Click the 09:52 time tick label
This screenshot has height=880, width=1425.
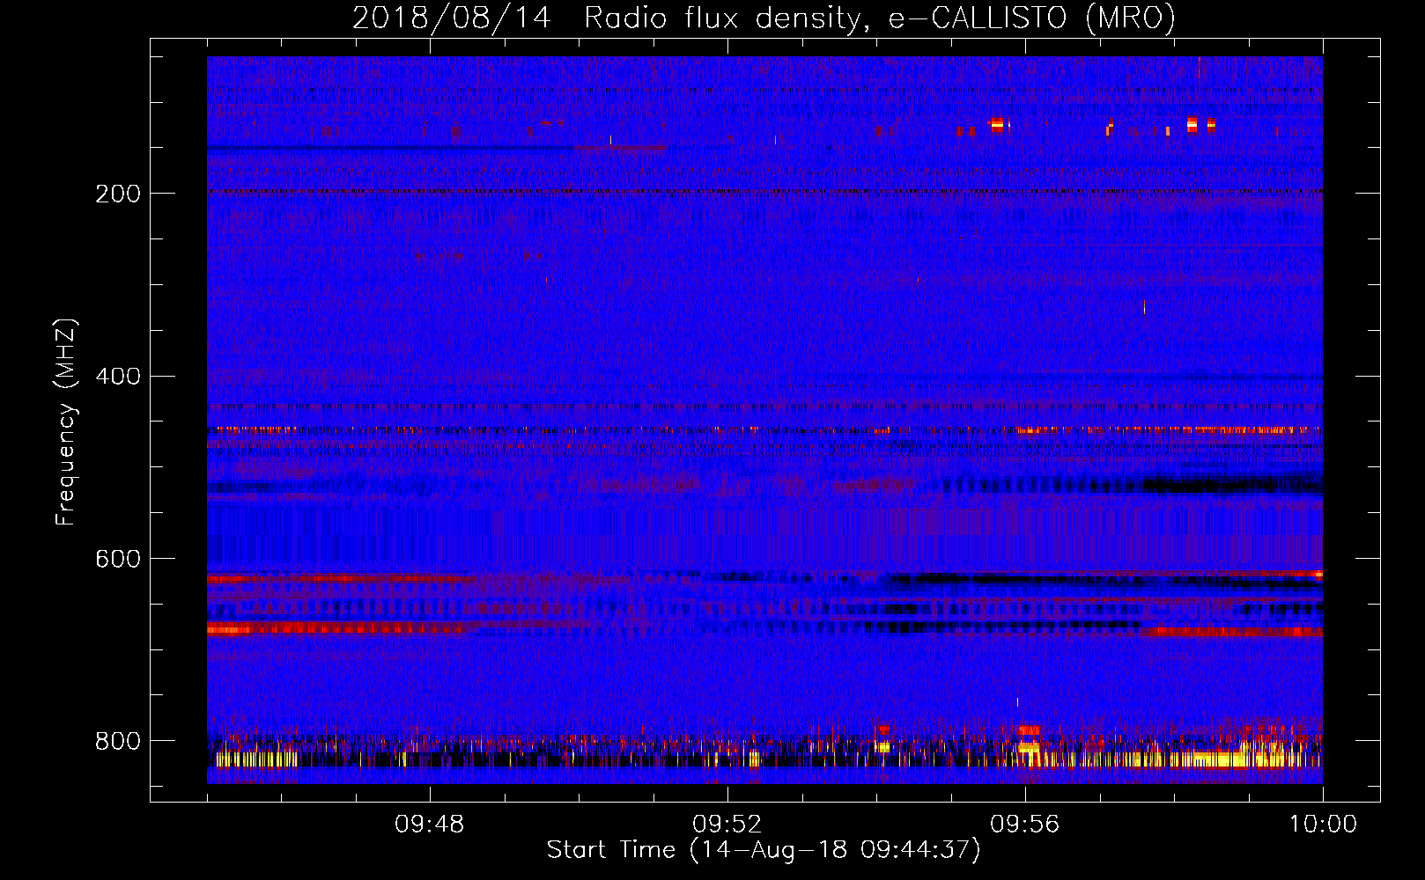[x=727, y=825]
